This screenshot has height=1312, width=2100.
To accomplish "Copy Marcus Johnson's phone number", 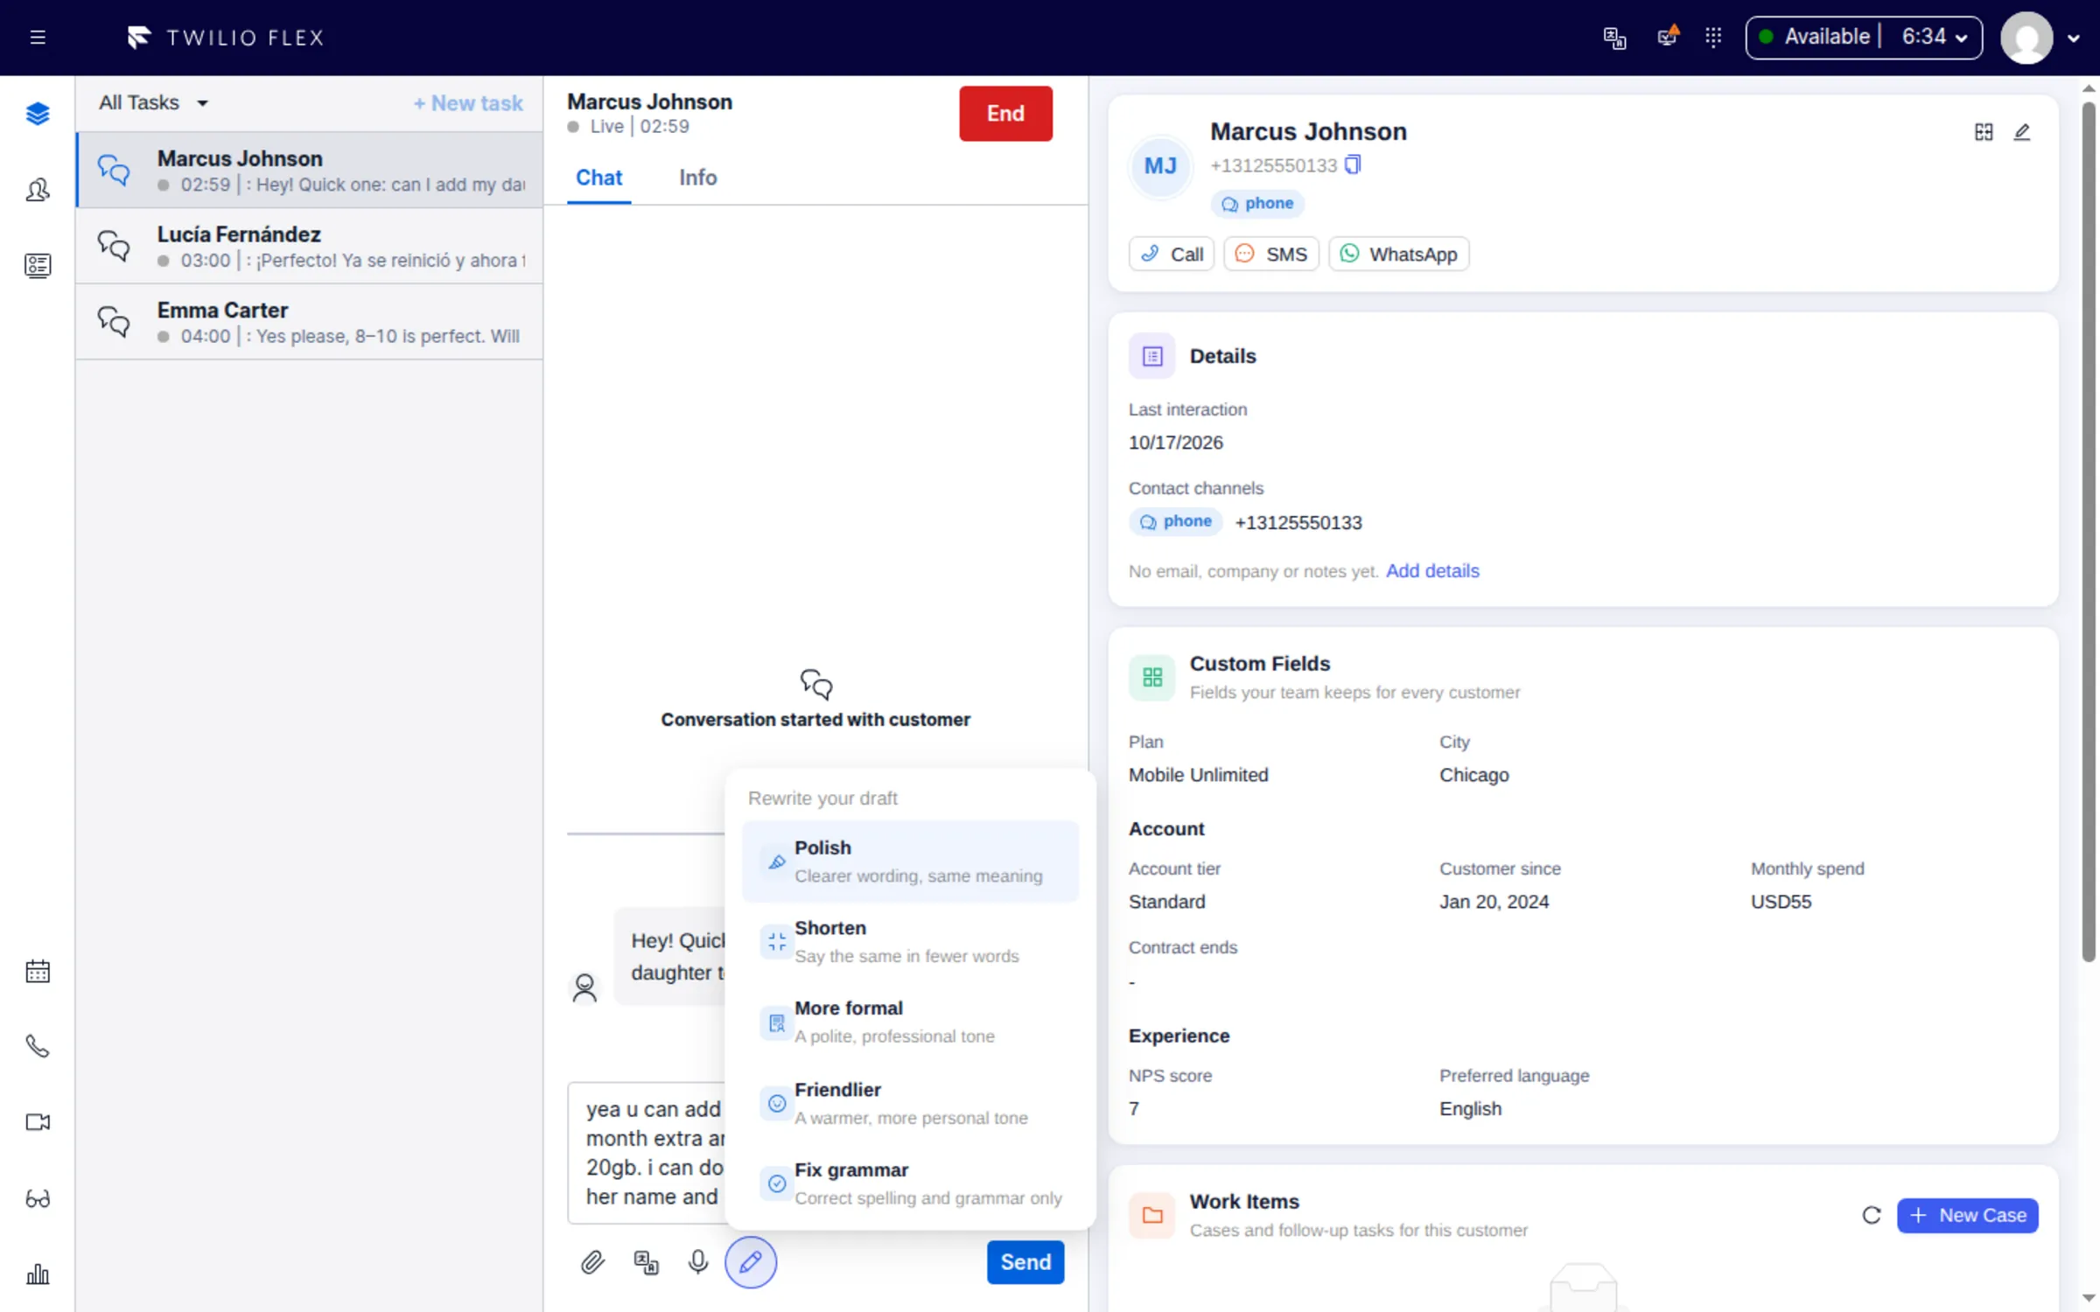I will (1353, 164).
